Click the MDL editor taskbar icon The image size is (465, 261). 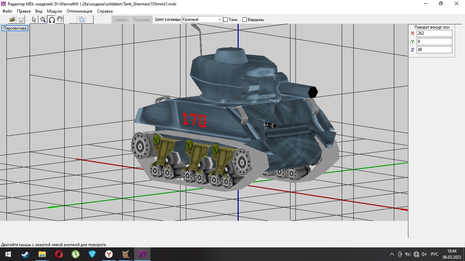click(x=142, y=254)
